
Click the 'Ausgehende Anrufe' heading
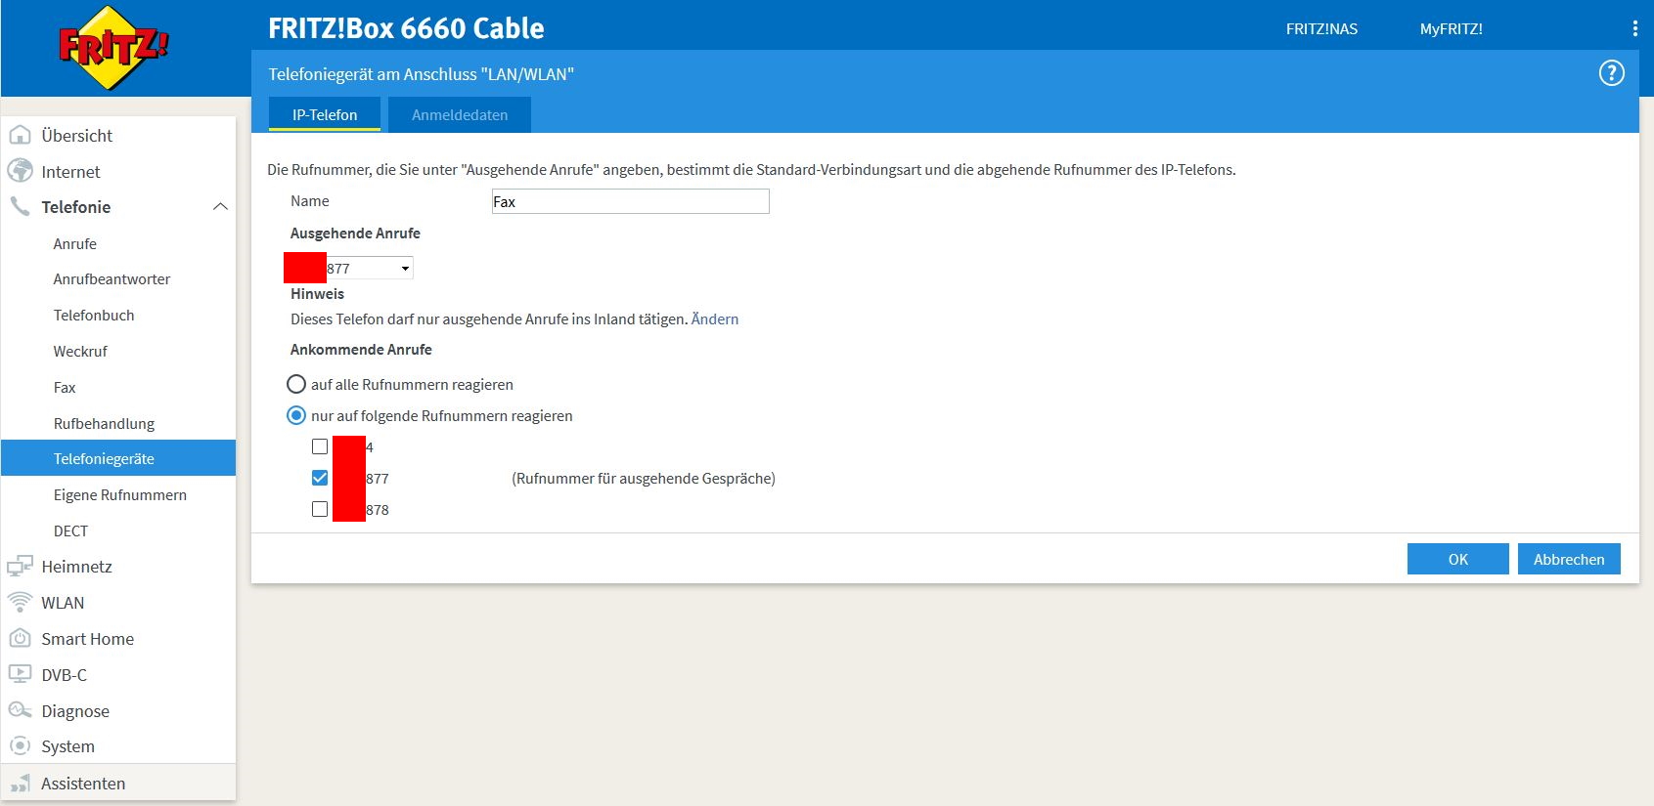pos(355,233)
